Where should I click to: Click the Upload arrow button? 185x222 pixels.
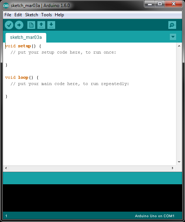[19, 25]
